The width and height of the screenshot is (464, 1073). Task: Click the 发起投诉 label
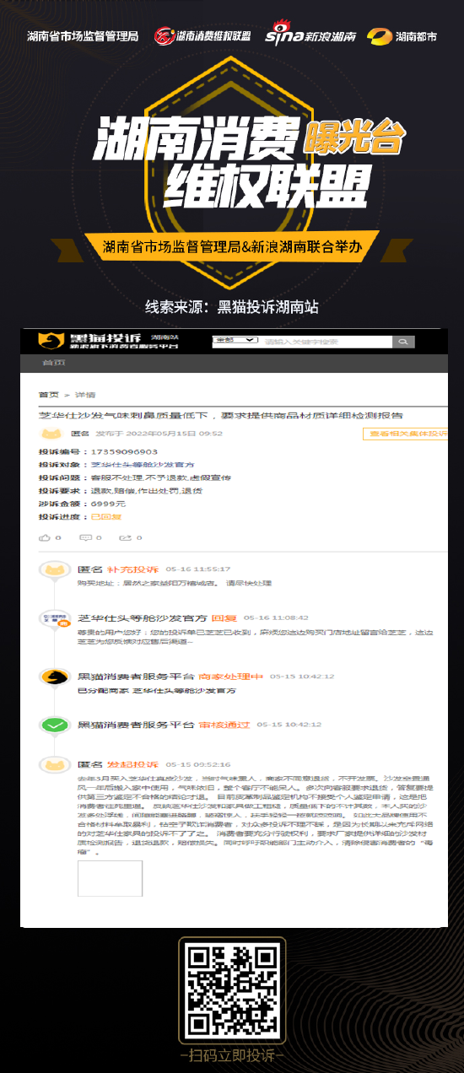tap(132, 764)
